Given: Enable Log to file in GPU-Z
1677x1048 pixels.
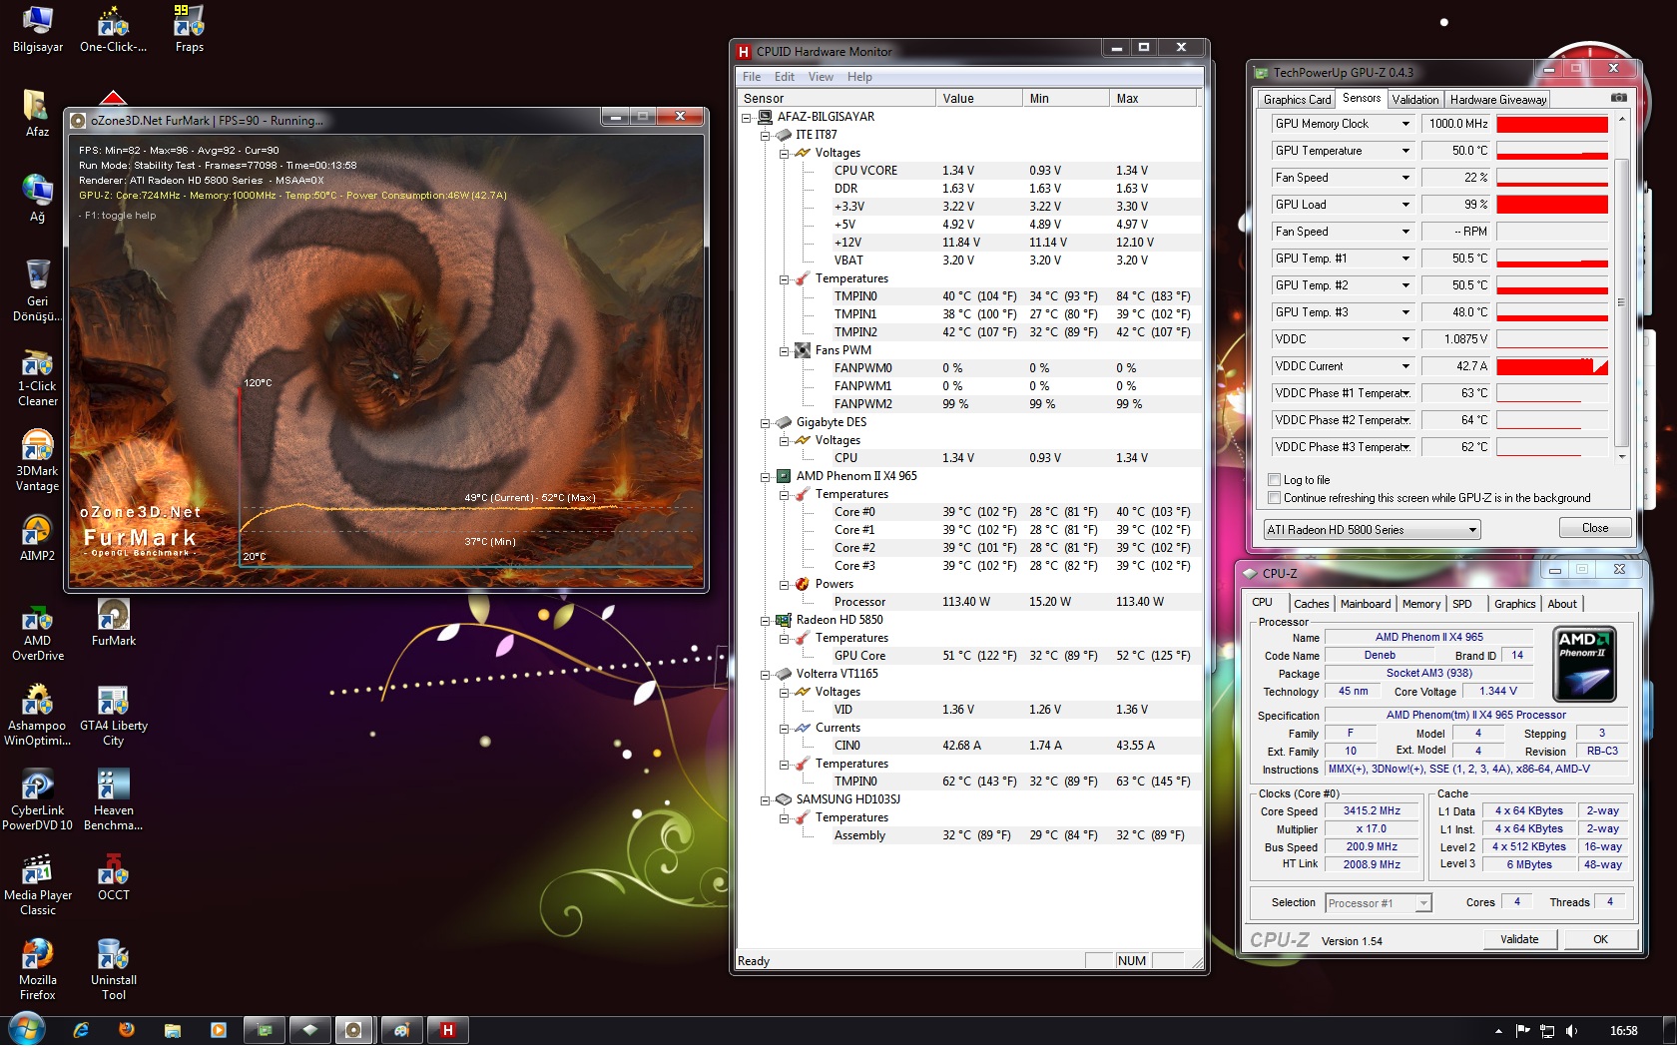Looking at the screenshot, I should (x=1274, y=480).
